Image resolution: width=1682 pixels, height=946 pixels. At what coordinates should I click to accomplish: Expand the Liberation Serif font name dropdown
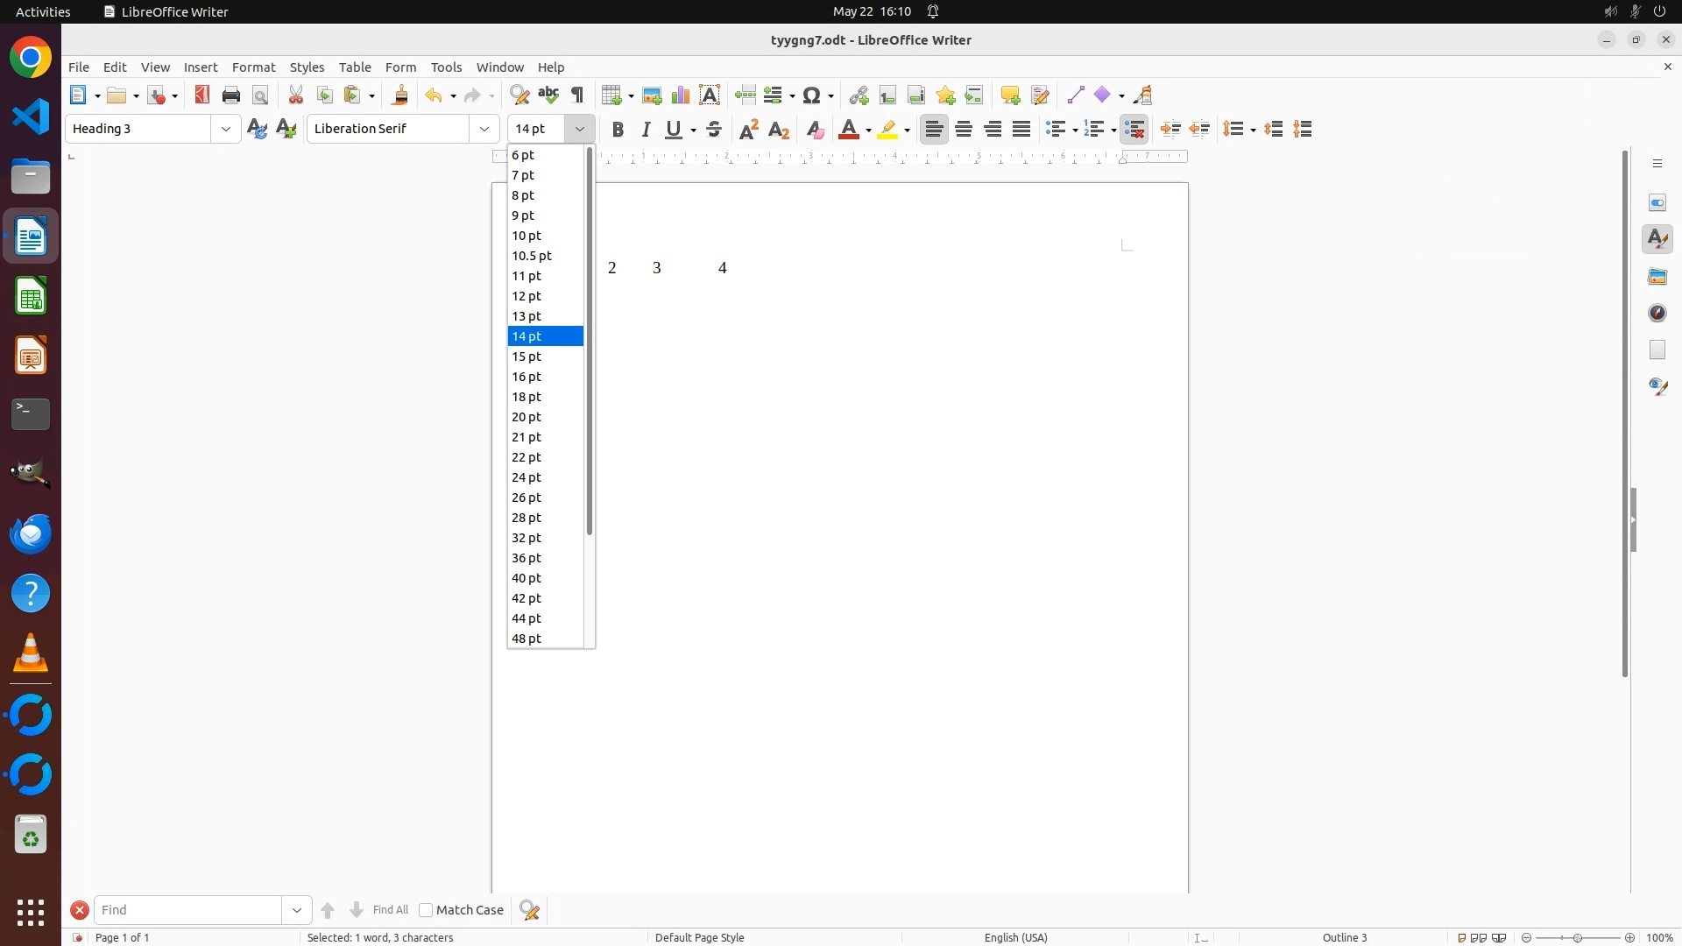pyautogui.click(x=484, y=129)
